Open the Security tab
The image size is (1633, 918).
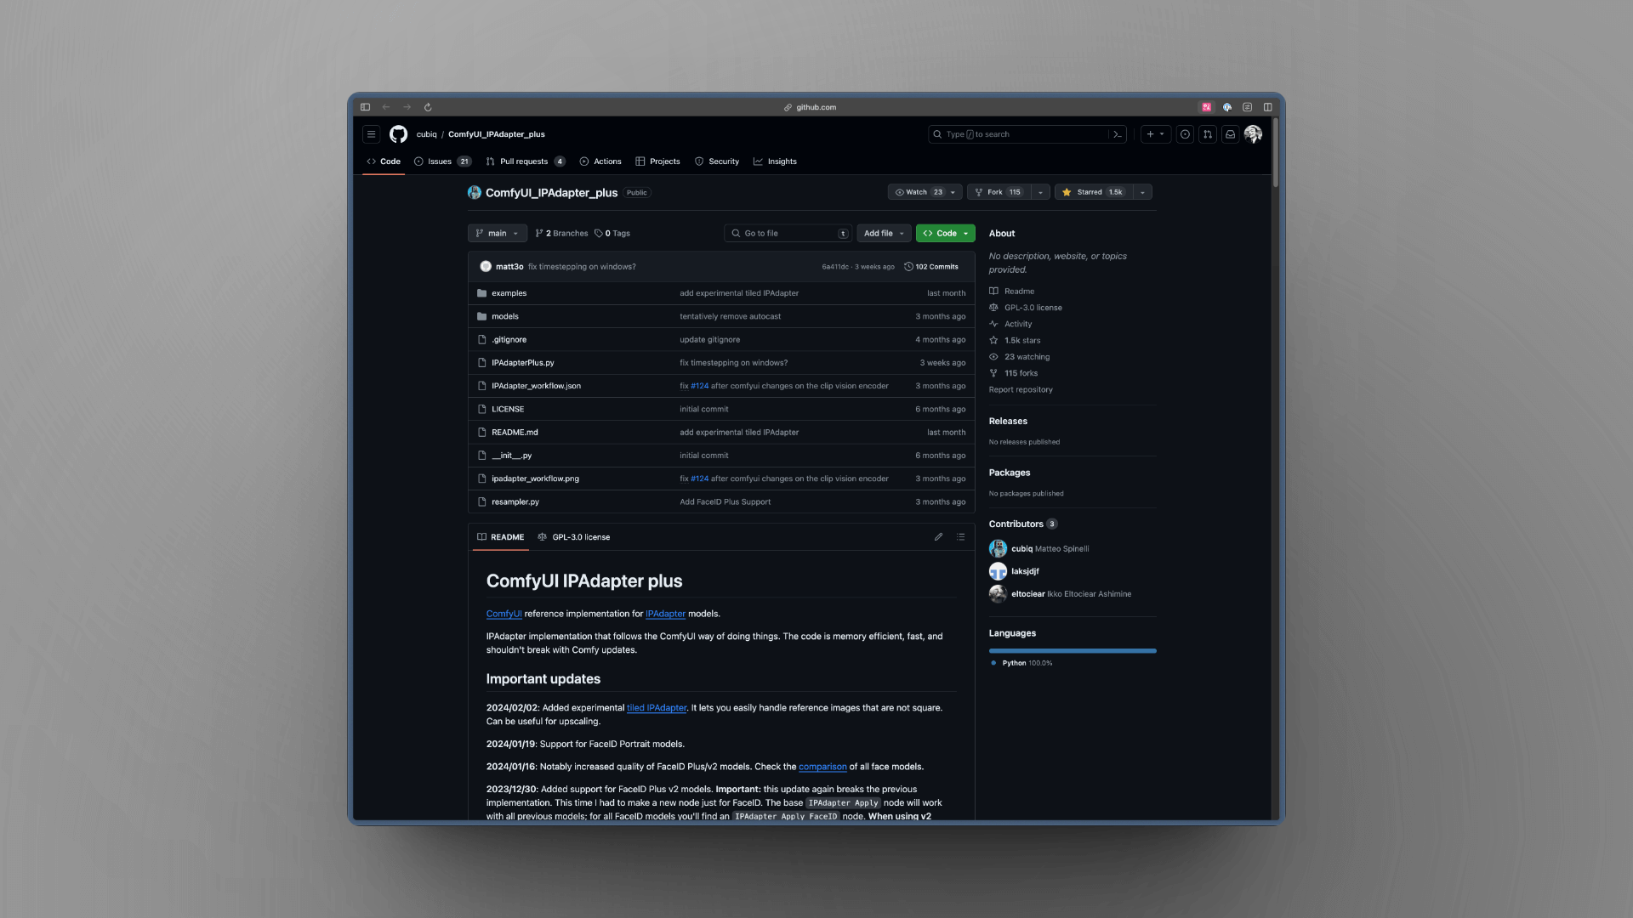pos(717,161)
